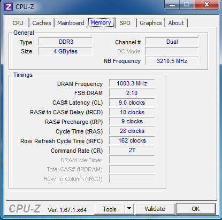The image size is (222, 220).
Task: Click the Ver. 1.67.1.x64 version text
Action: (67, 210)
